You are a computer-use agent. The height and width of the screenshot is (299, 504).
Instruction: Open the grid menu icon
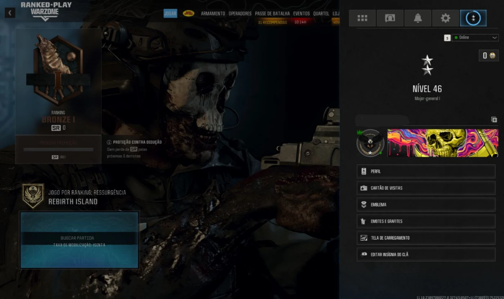click(x=362, y=18)
